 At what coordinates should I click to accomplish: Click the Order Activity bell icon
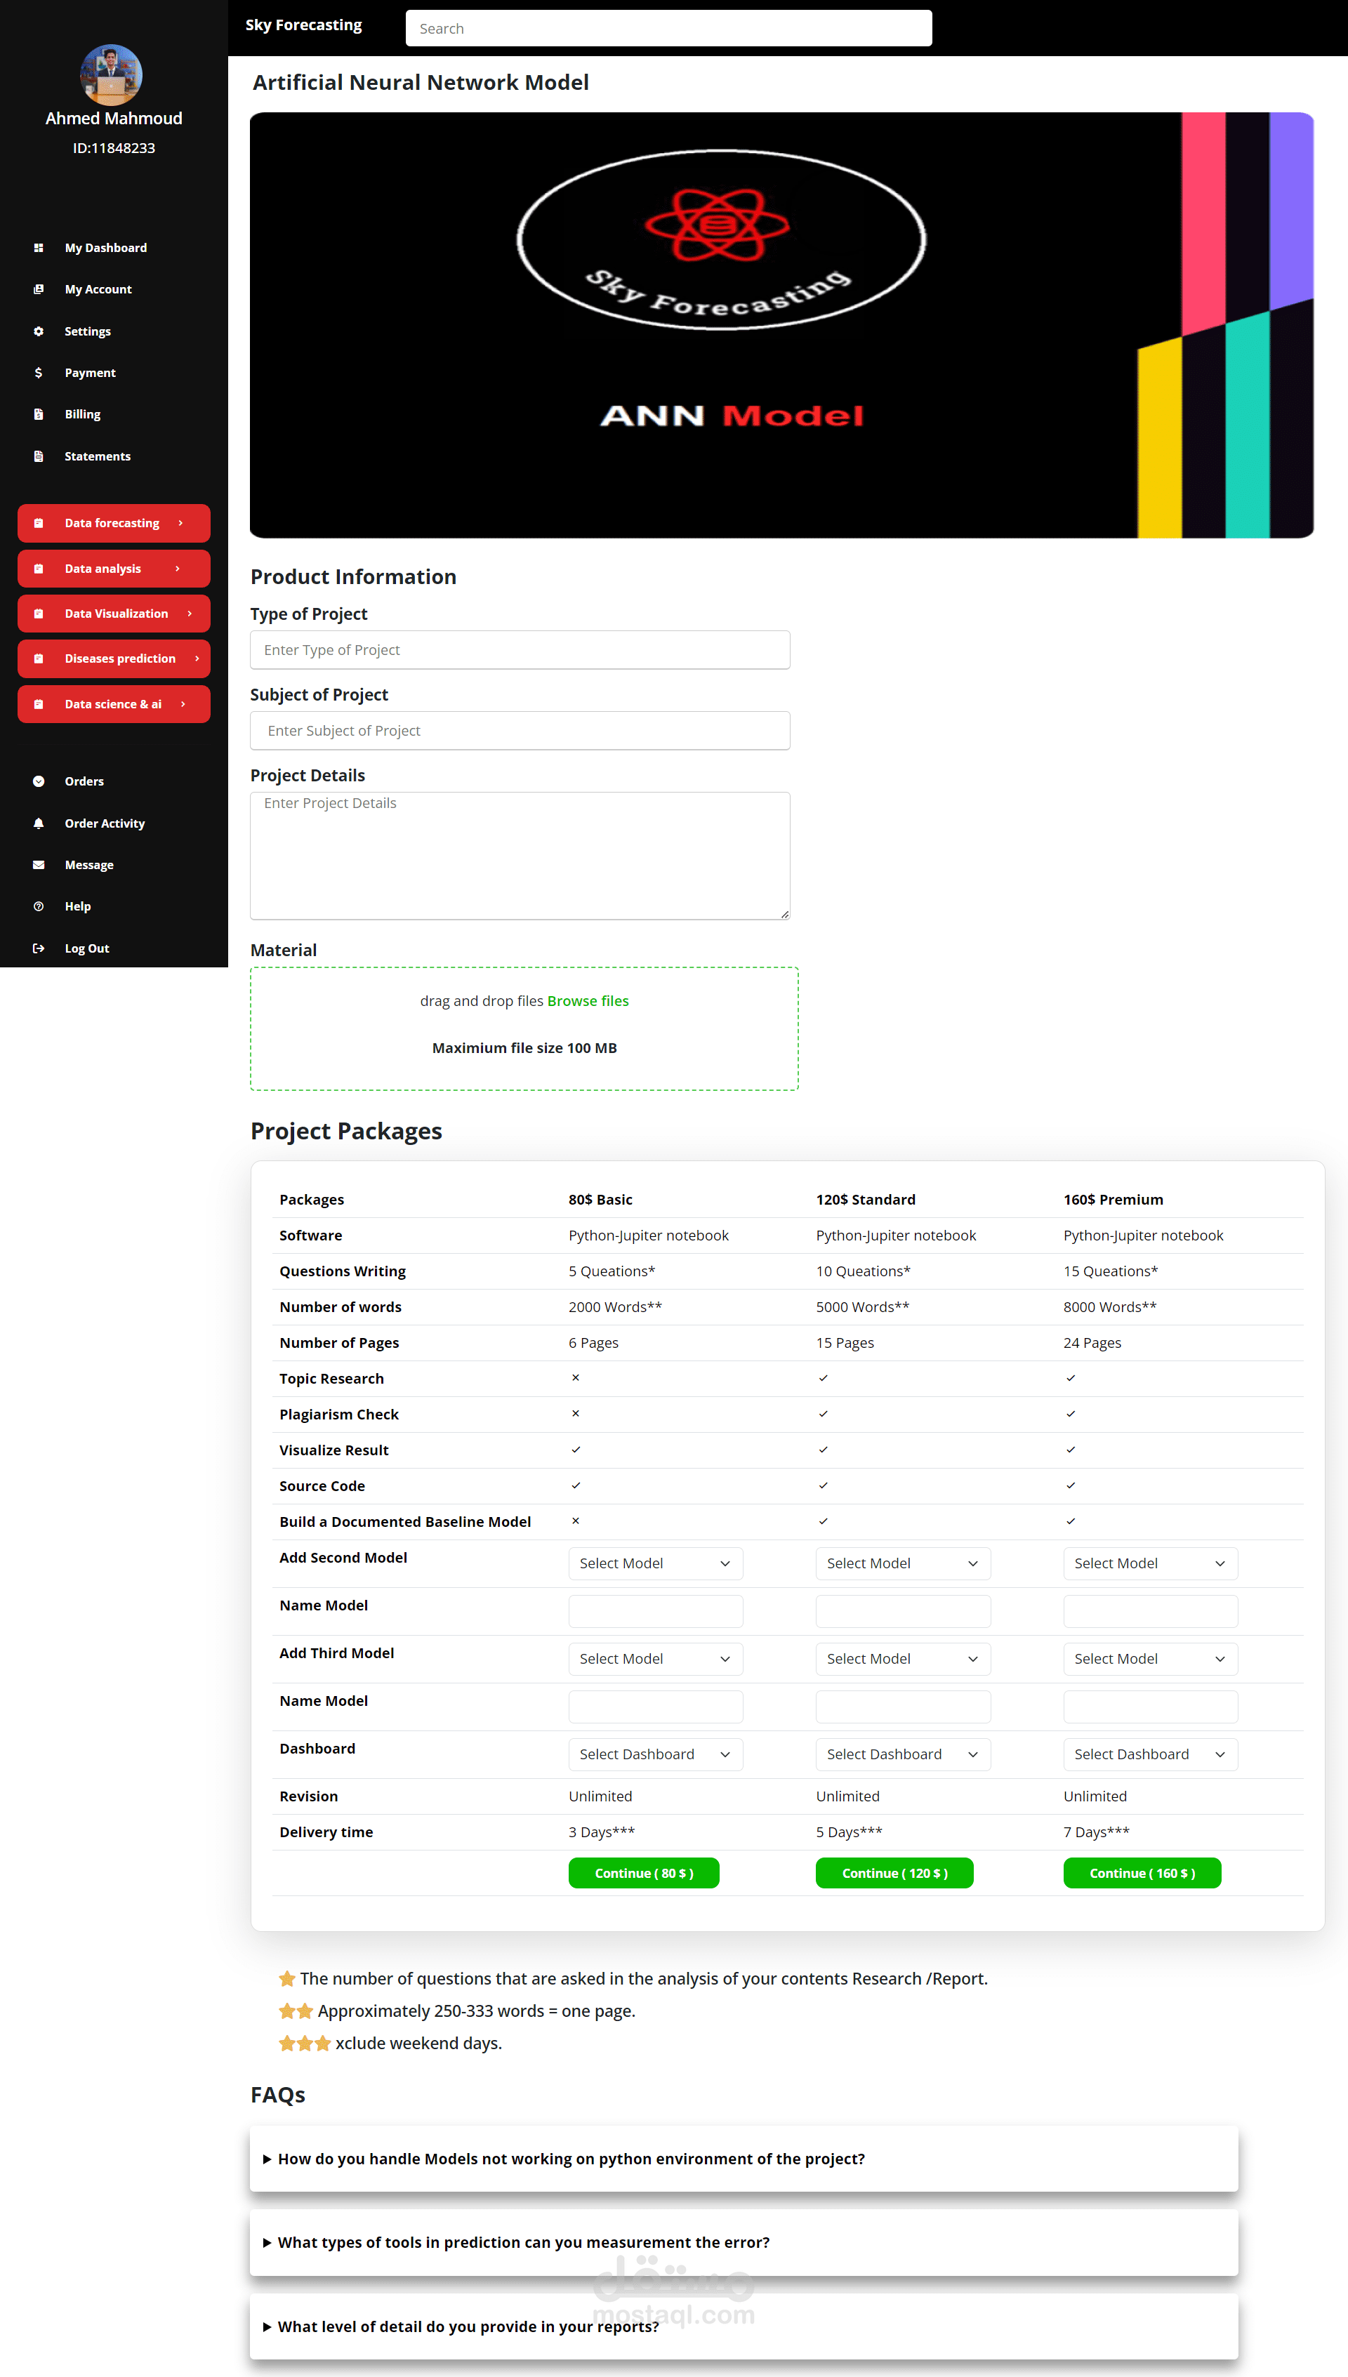pyautogui.click(x=38, y=823)
